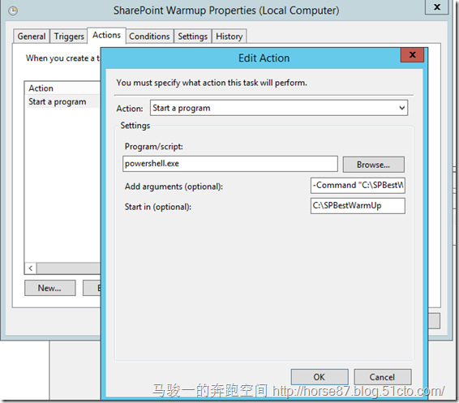459x403 pixels.
Task: Open the Conditions tab
Action: tap(149, 36)
